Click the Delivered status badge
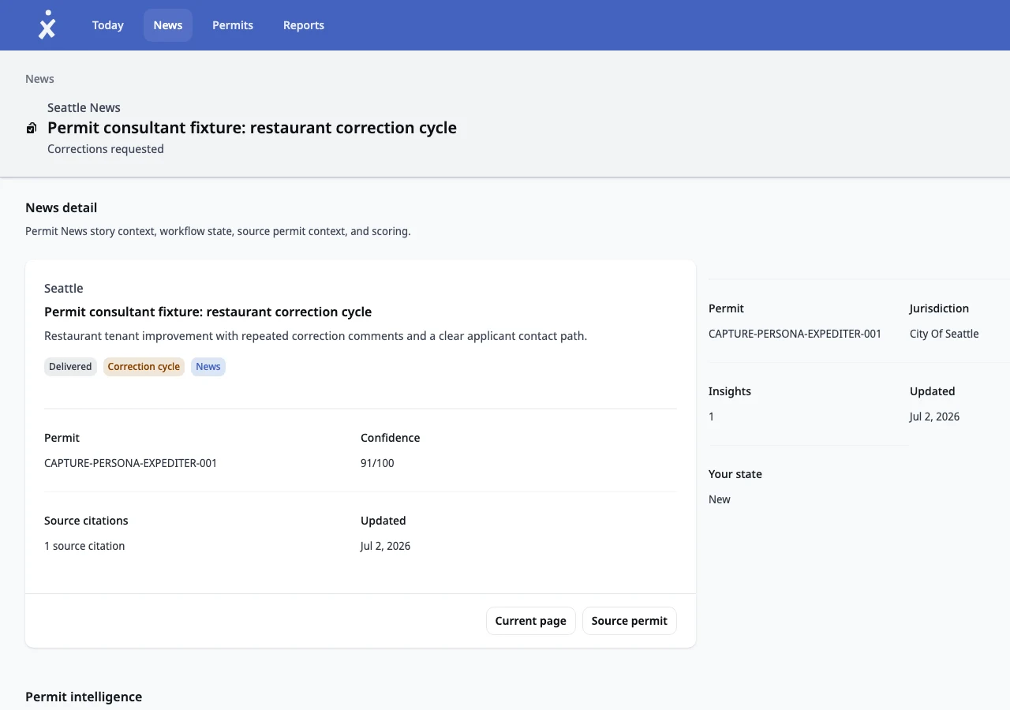The width and height of the screenshot is (1010, 710). click(x=70, y=367)
